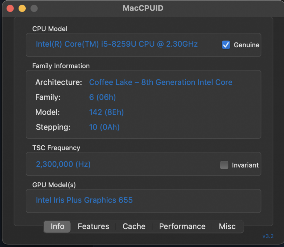Click the Intel Core i5-8259U CPU model text
Screen dimensions: 284x247
coord(117,44)
